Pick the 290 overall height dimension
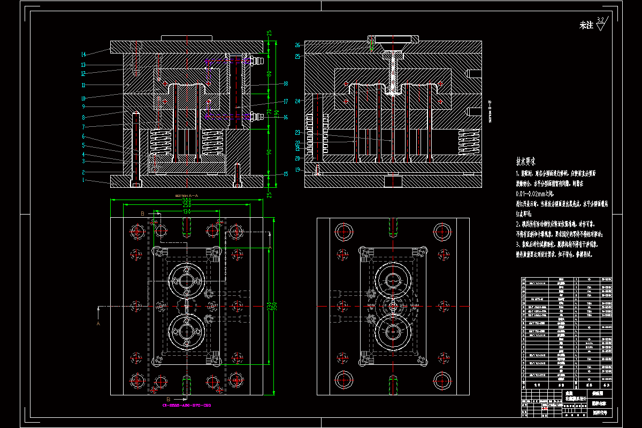Screen dimensions: 642x428 pyautogui.click(x=277, y=114)
